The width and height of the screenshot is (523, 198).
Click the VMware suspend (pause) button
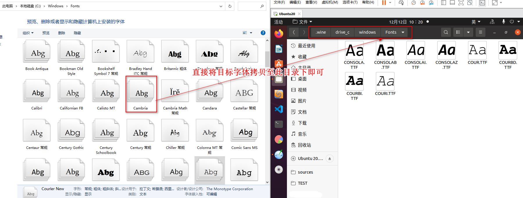(384, 3)
